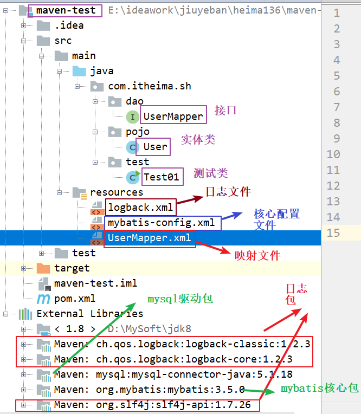Select the UserMapper.xml mapping file
This screenshot has height=414, width=361.
click(x=149, y=238)
